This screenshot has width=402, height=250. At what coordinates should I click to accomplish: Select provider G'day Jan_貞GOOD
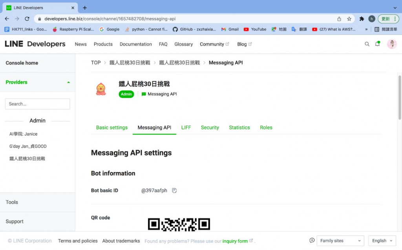coord(28,146)
